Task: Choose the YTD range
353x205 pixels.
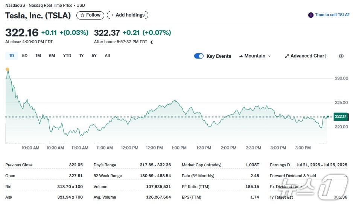Action: (x=67, y=56)
